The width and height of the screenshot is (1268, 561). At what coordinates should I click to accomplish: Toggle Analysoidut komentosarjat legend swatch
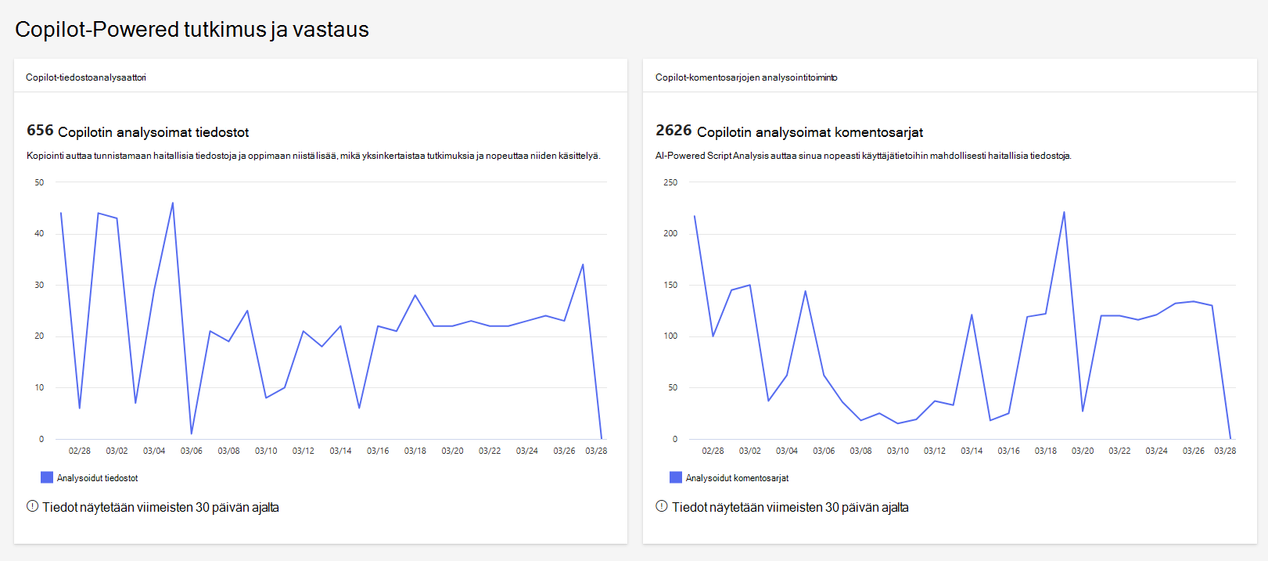pos(676,477)
